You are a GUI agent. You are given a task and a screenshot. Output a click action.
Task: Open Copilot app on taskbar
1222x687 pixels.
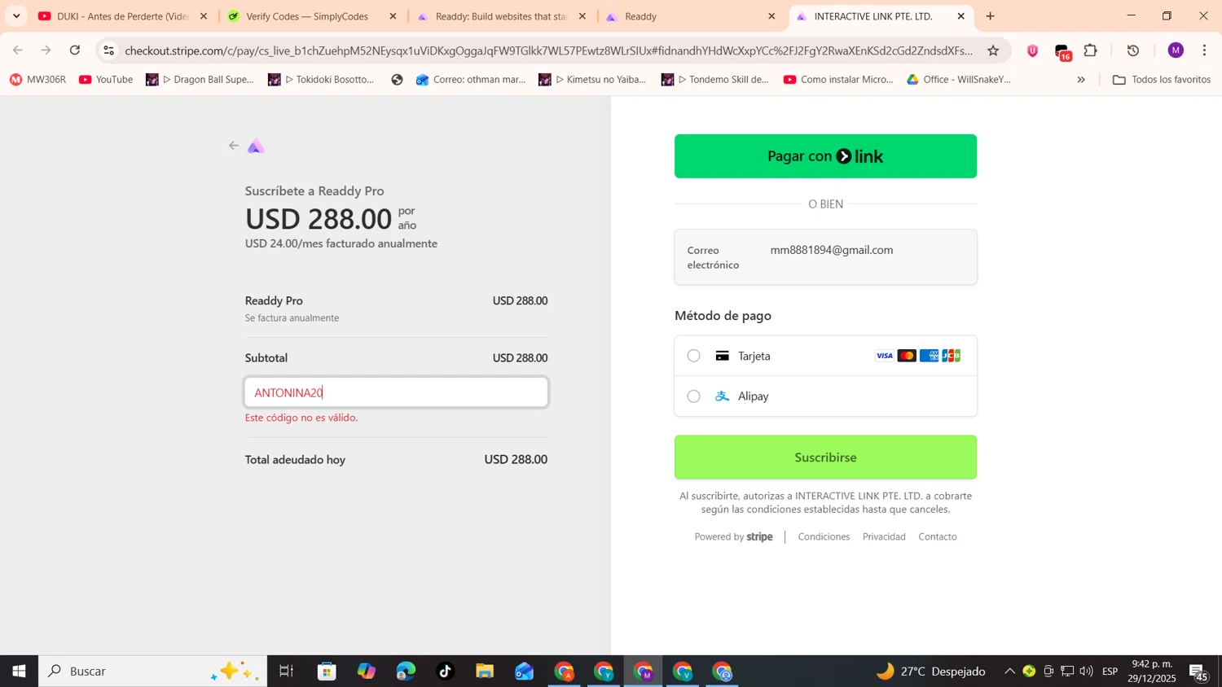point(367,672)
